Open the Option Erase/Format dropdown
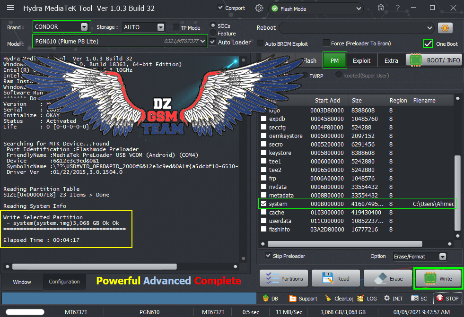The width and height of the screenshot is (464, 317). 442,257
